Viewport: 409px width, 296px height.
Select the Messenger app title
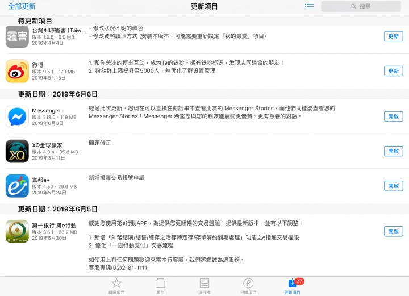(x=46, y=111)
